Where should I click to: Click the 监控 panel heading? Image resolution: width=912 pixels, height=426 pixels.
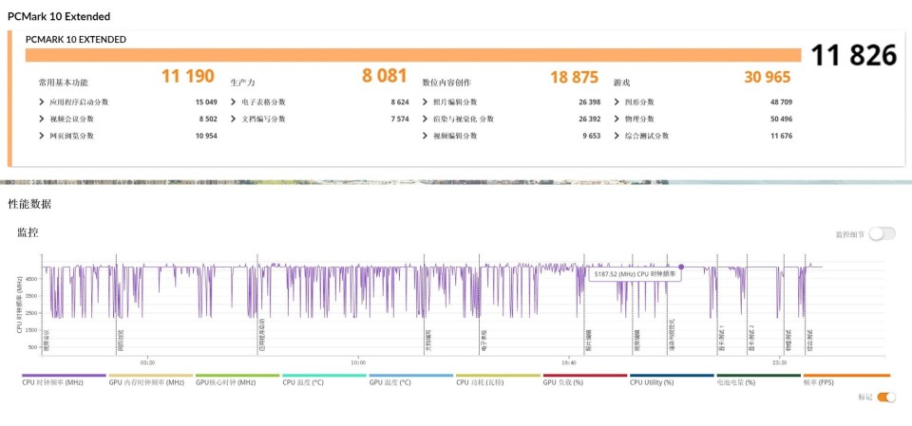28,233
